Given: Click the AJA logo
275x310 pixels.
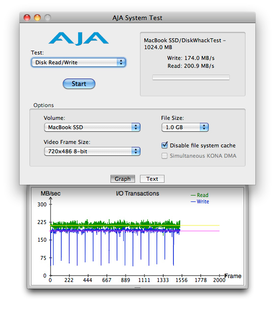Looking at the screenshot, I should (79, 38).
